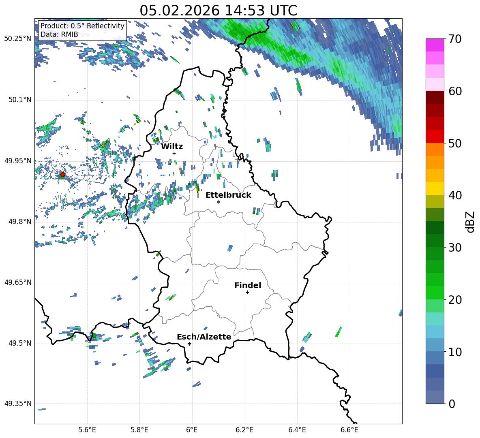Image resolution: width=480 pixels, height=438 pixels.
Task: Click the 49.8°N latitude label
Action: 20,222
